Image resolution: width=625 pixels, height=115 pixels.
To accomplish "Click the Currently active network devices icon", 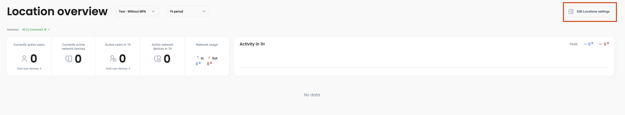I will [69, 59].
